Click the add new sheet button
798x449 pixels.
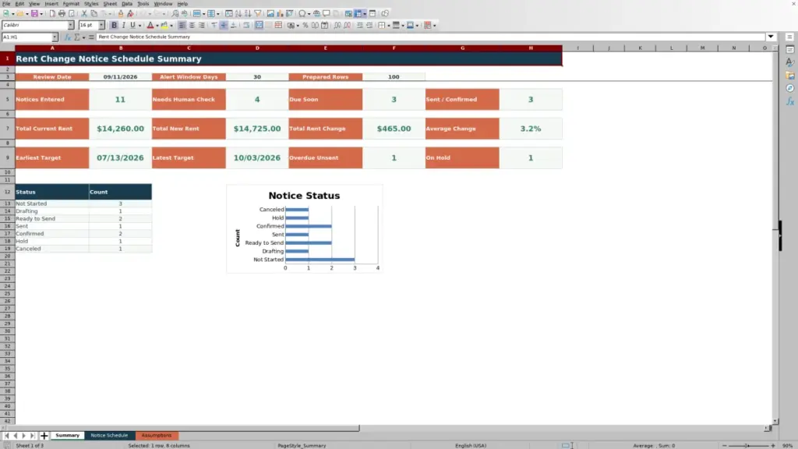(44, 436)
